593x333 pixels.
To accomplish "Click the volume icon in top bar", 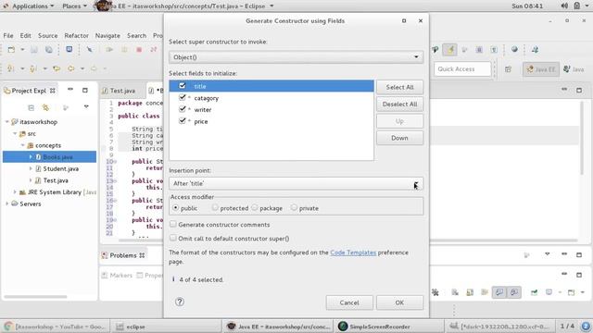I will 564,6.
